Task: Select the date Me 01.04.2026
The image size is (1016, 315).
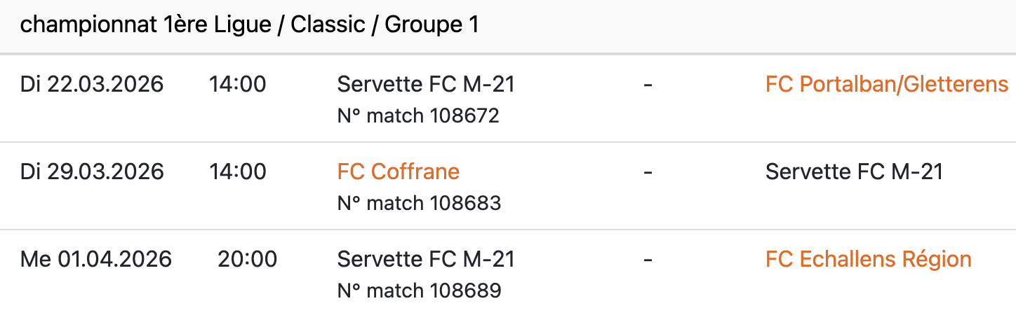Action: click(96, 260)
